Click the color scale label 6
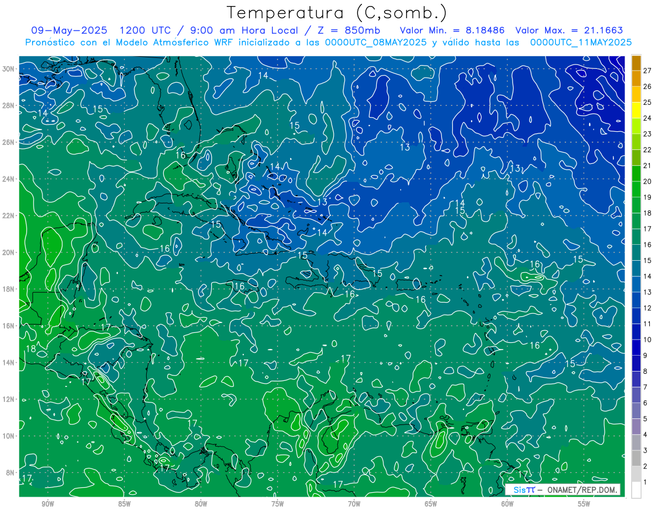The image size is (662, 511). 645,403
